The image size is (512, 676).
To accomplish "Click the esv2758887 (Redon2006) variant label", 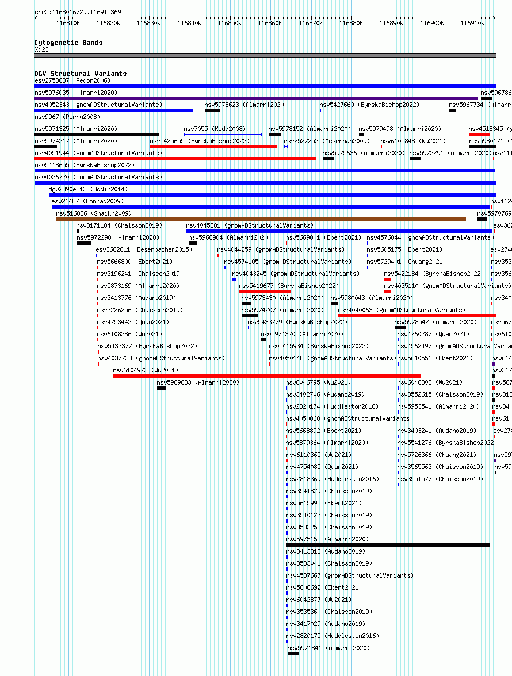I will coord(72,80).
